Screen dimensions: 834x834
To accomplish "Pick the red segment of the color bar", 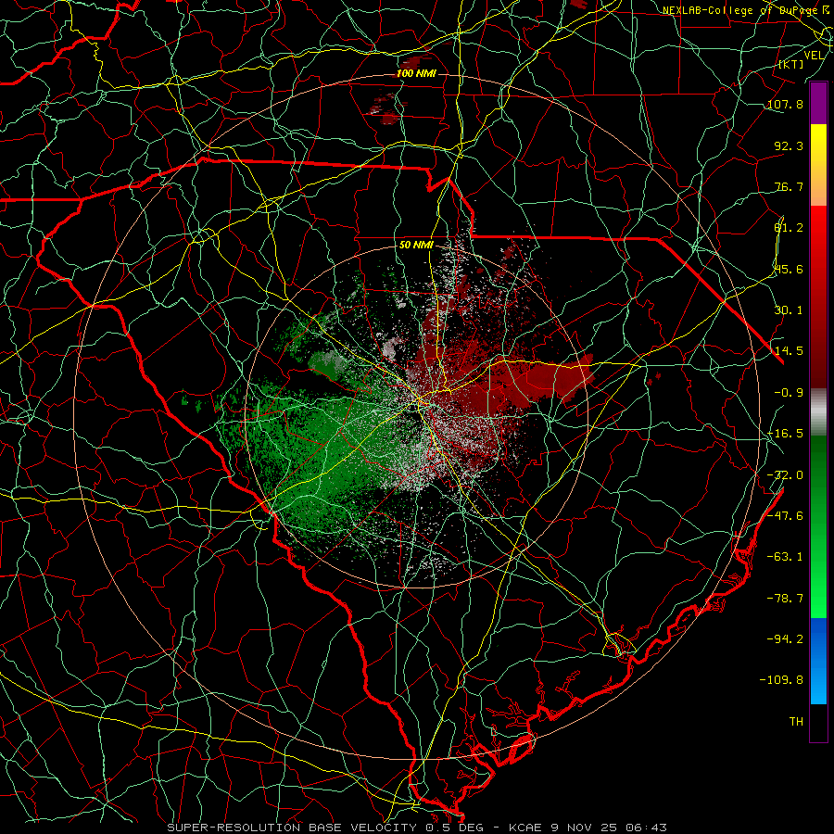I will 818,297.
